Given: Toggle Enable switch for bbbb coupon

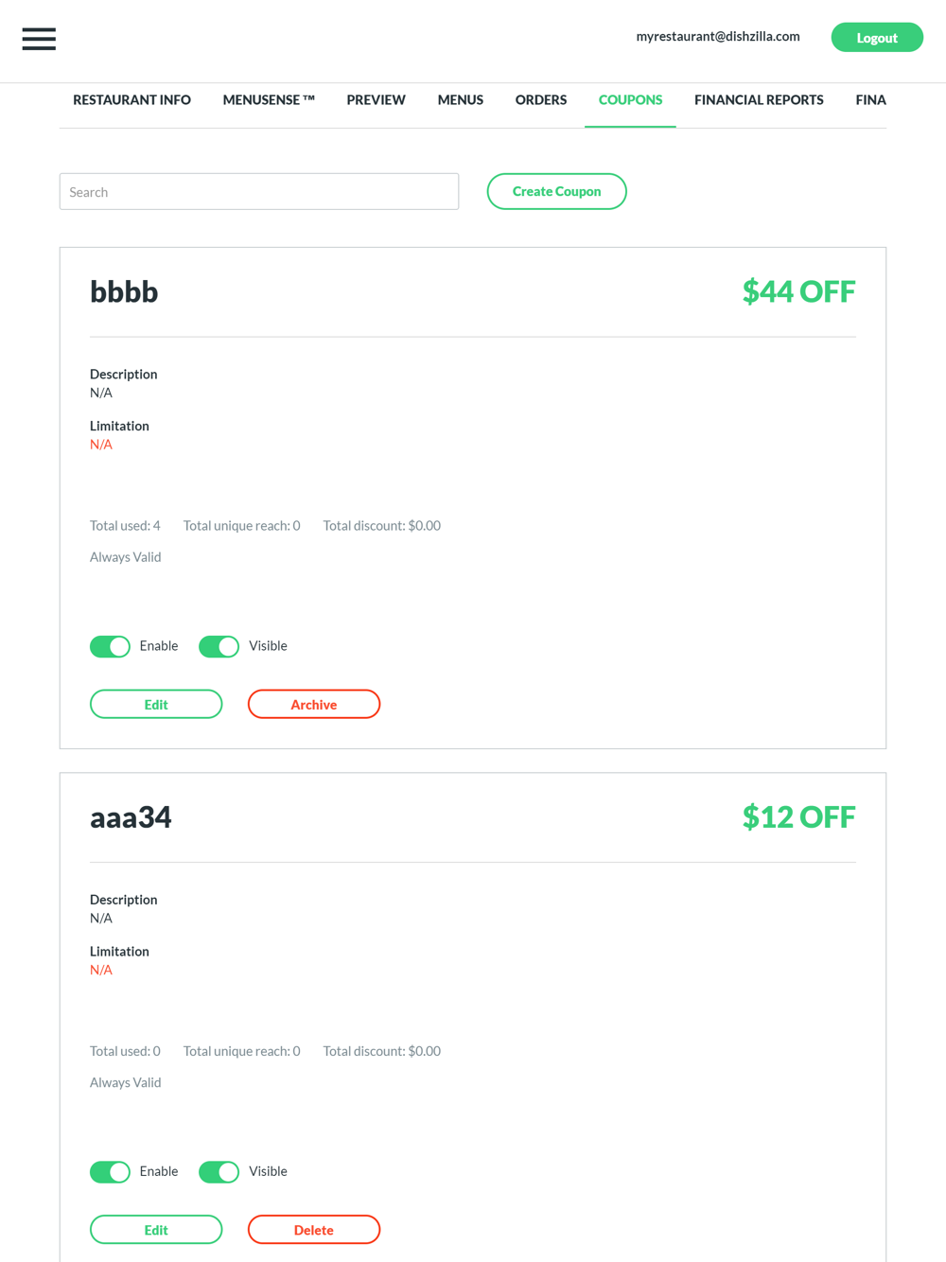Looking at the screenshot, I should pyautogui.click(x=110, y=646).
